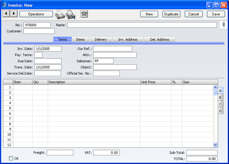The height and width of the screenshot is (164, 229).
Task: Click the Pay. Terms field
Action: 38,55
